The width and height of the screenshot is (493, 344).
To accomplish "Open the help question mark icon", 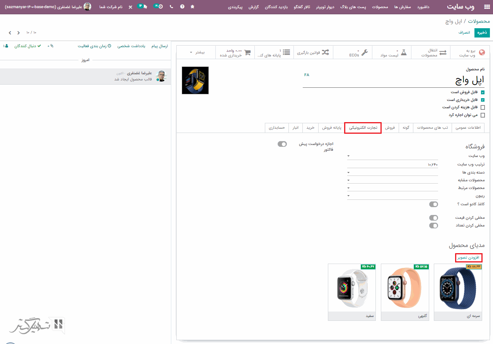I will 182,7.
